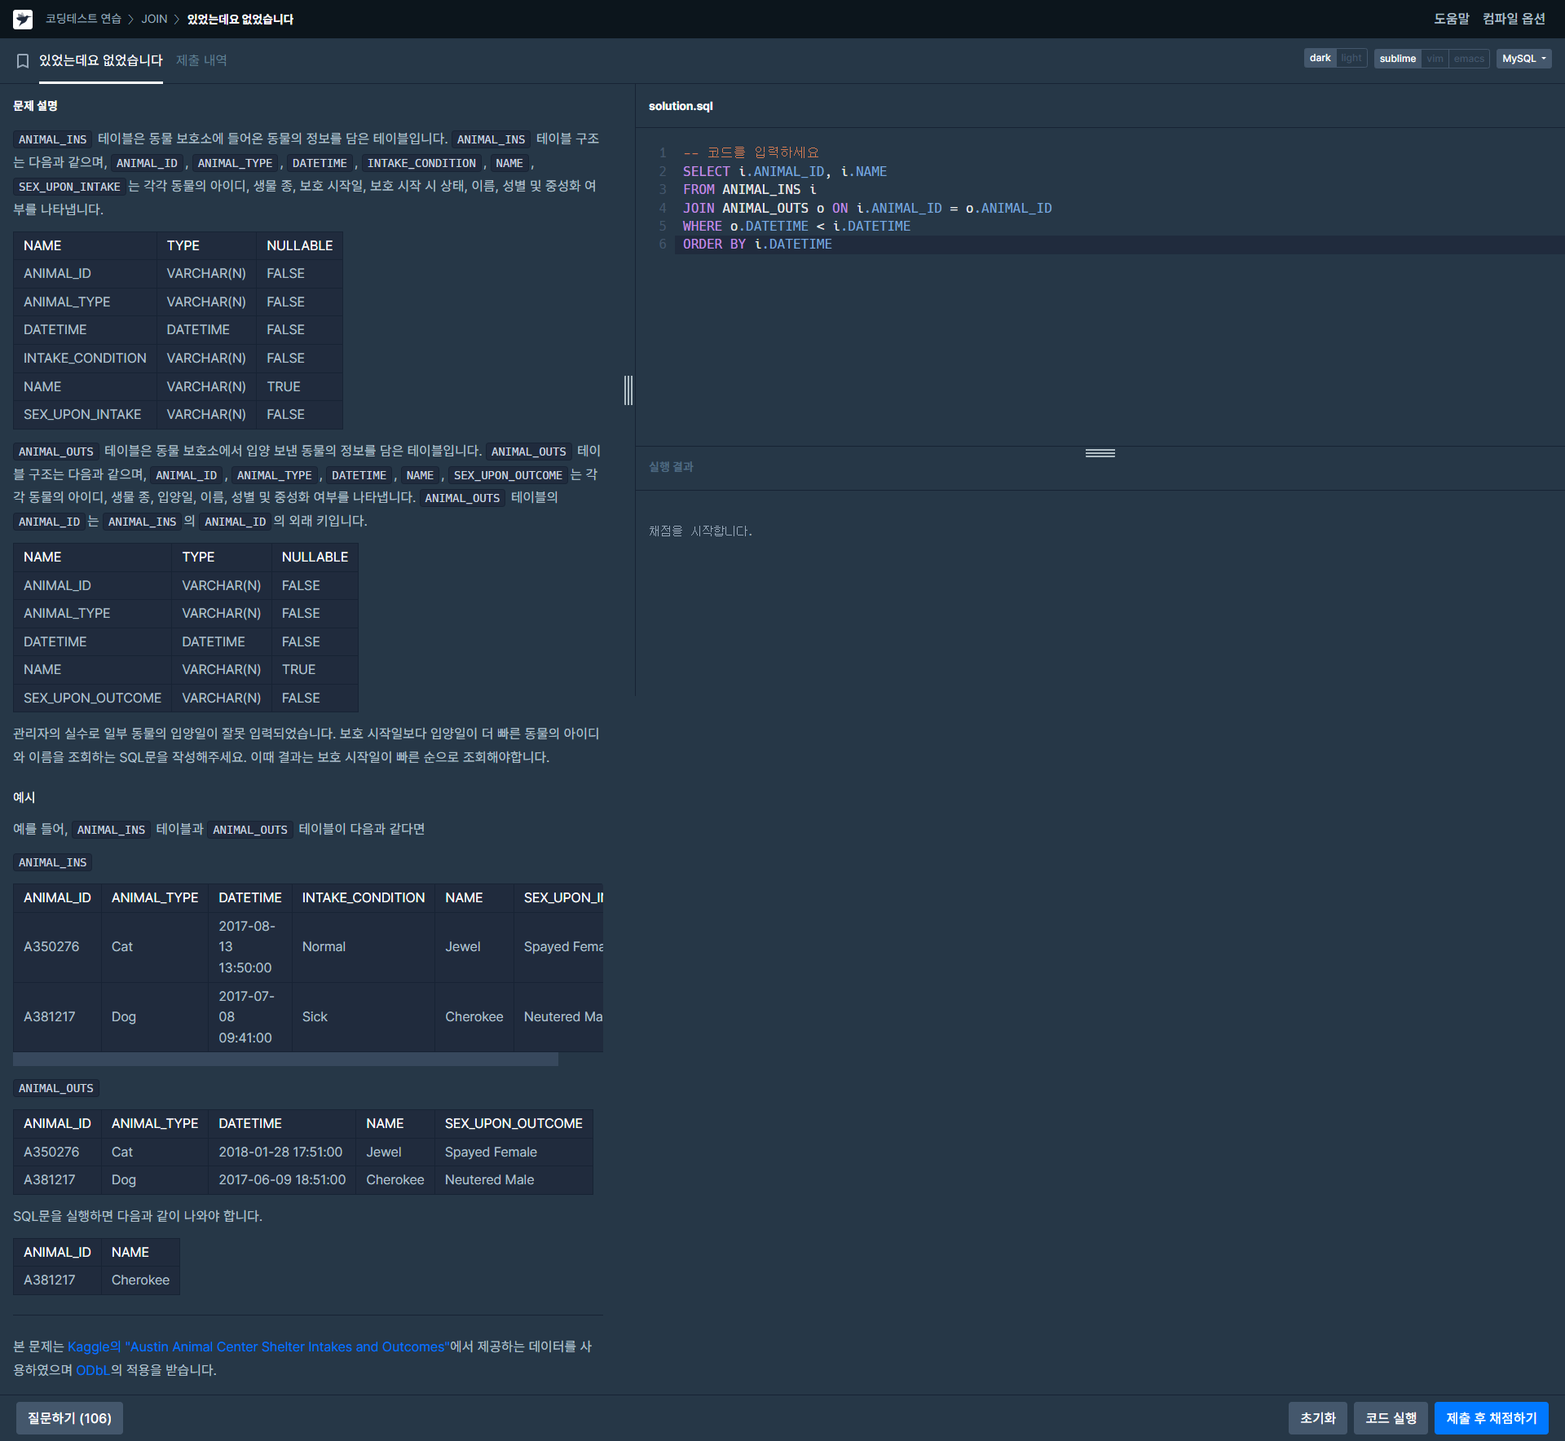This screenshot has height=1441, width=1565.
Task: Click the horizontal result pane resize handle
Action: (x=1100, y=453)
